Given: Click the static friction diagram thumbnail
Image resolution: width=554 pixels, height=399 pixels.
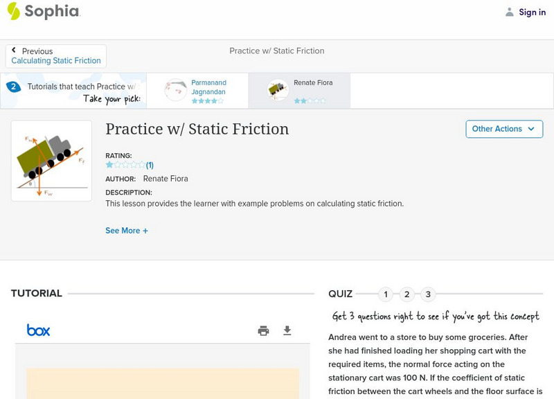Looking at the screenshot, I should click(51, 160).
